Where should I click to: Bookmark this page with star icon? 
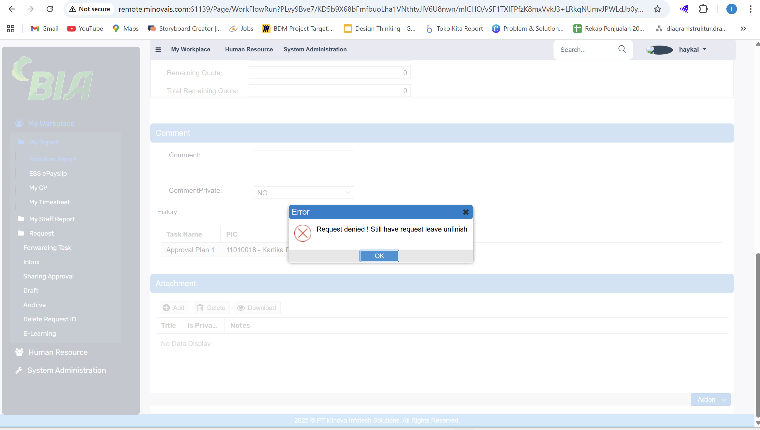[x=657, y=9]
